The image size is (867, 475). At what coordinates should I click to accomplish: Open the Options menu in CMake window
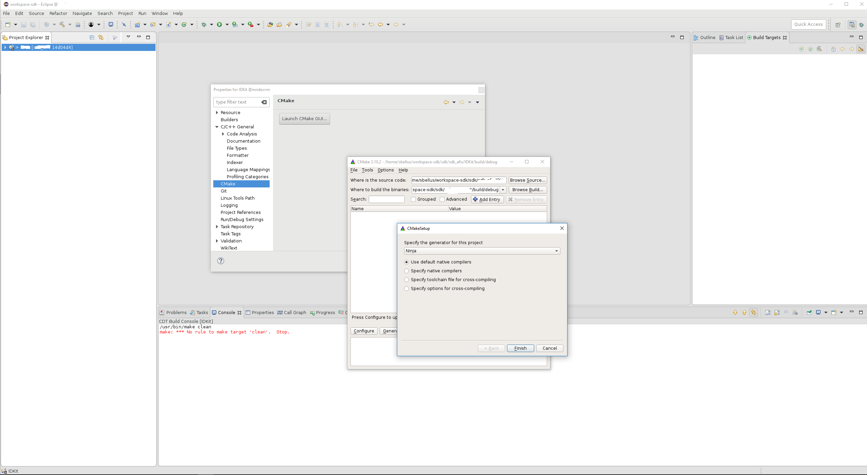tap(385, 170)
